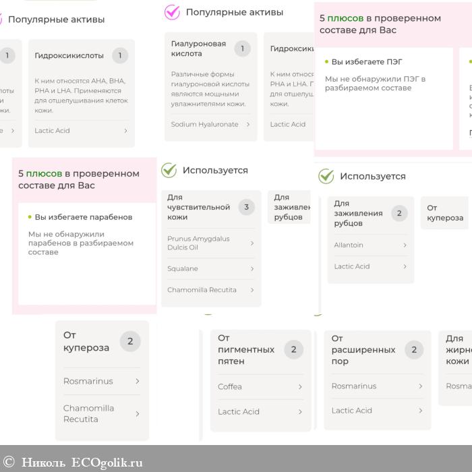Open the Lactic Acid row under От пигментных пятен
This screenshot has width=472, height=472.
coord(260,411)
